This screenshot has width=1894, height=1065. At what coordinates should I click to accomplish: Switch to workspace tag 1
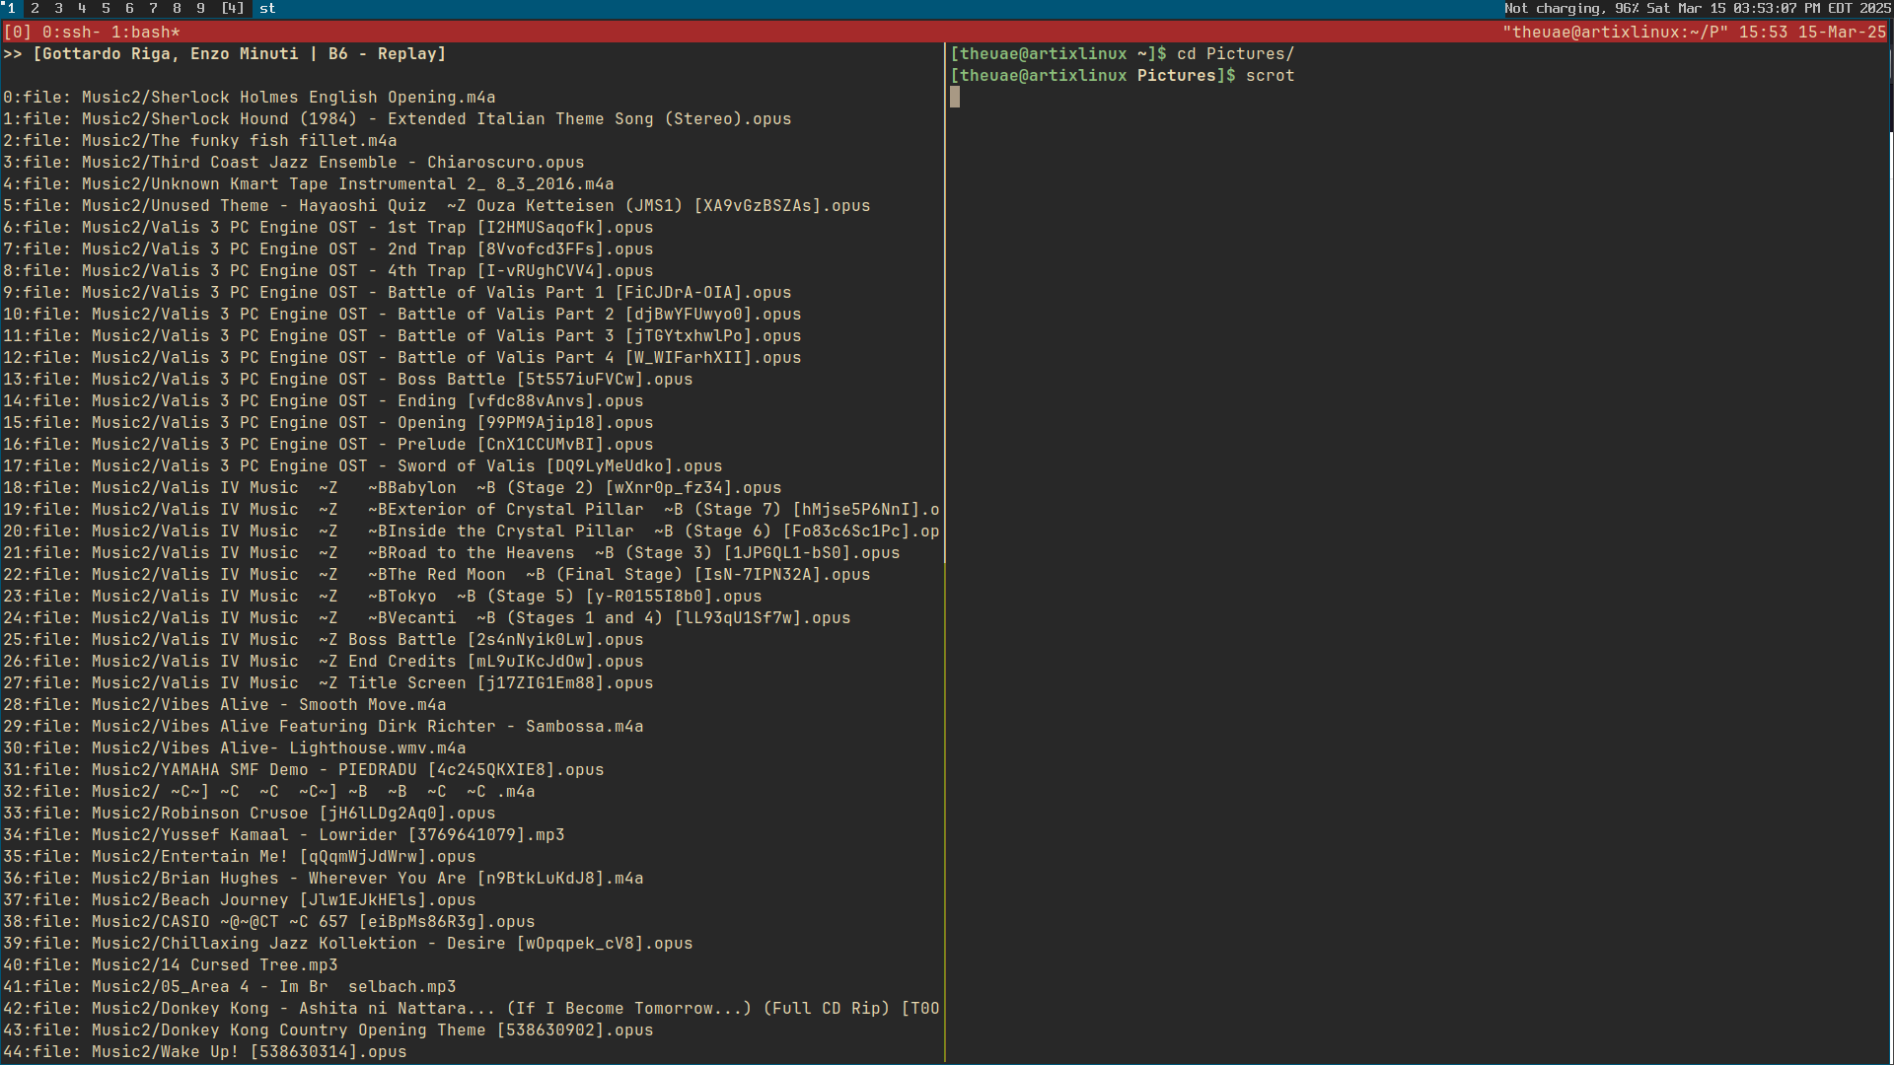(12, 9)
